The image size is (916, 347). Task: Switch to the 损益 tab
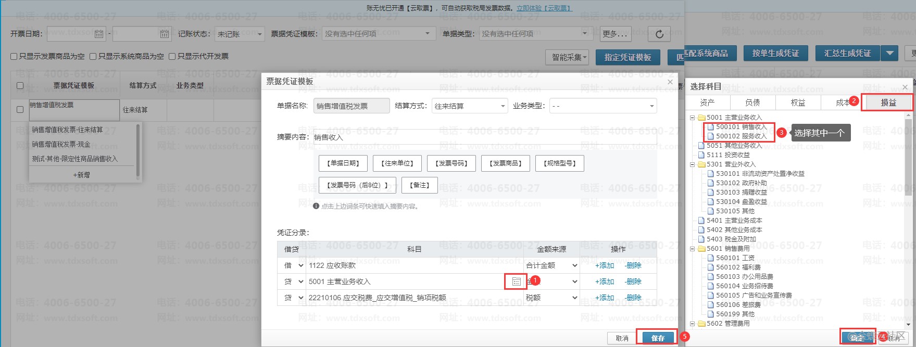point(887,102)
